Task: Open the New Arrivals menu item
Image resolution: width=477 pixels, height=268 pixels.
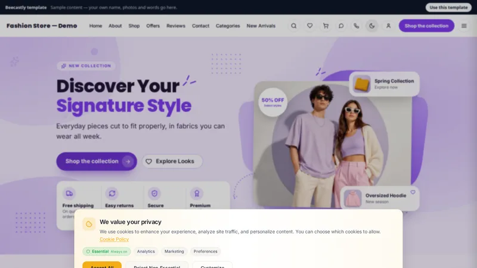Action: [x=261, y=26]
